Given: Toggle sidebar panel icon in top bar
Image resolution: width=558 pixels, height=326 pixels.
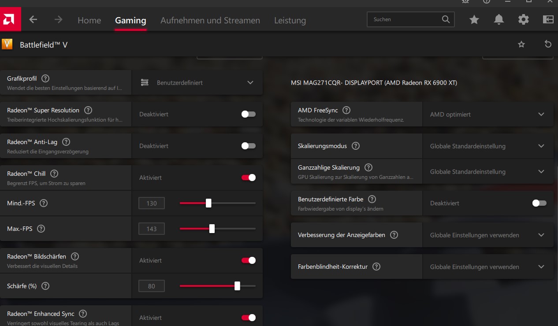Looking at the screenshot, I should pos(548,20).
